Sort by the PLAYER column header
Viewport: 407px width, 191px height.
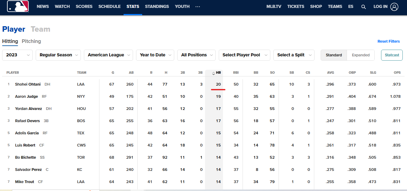pos(13,73)
